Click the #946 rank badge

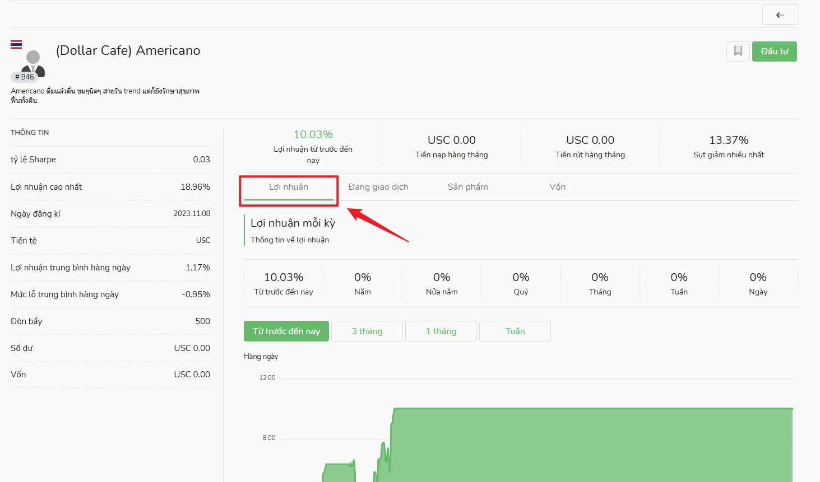24,77
